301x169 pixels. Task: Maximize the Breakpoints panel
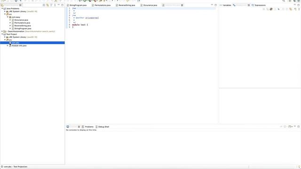pos(299,5)
